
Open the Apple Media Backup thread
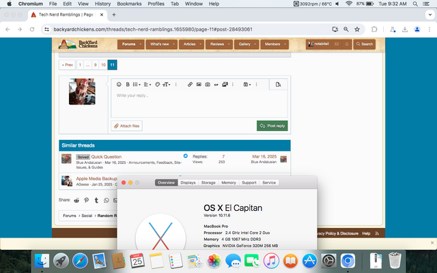(x=96, y=179)
